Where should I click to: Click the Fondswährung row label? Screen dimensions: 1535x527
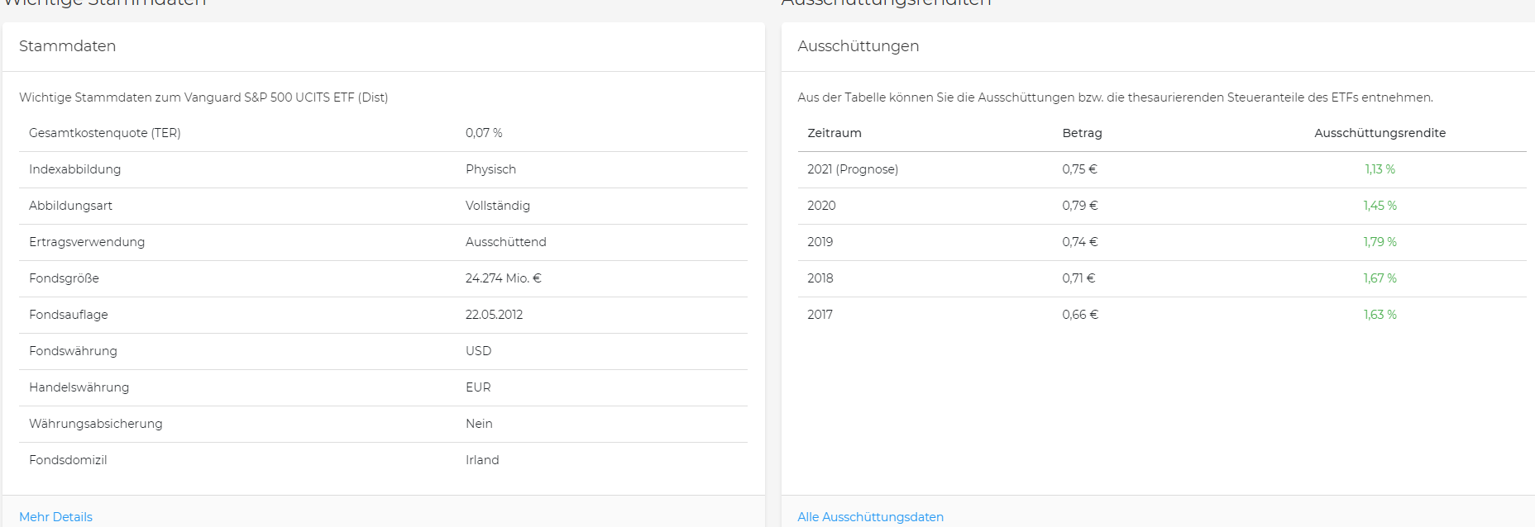coord(73,351)
